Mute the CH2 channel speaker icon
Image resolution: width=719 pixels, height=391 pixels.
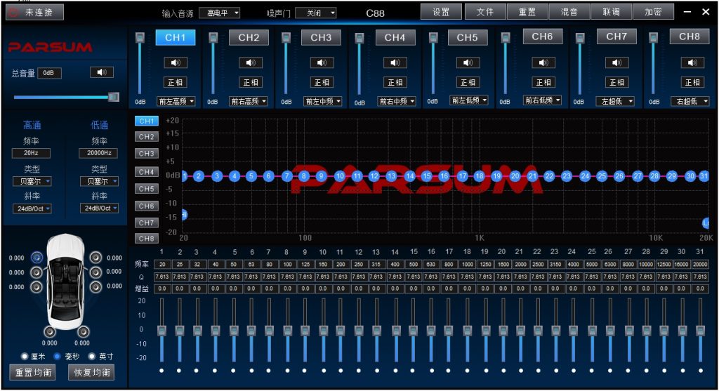251,62
